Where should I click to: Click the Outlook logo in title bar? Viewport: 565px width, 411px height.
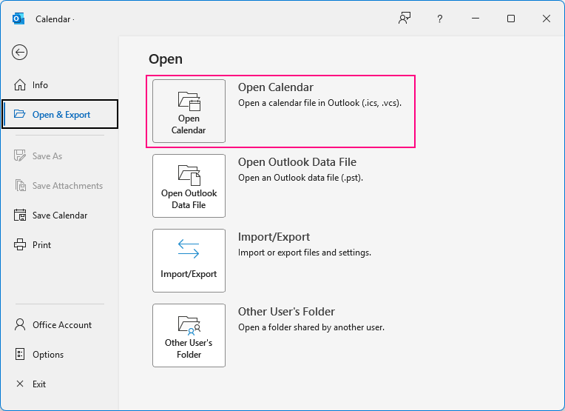point(18,19)
